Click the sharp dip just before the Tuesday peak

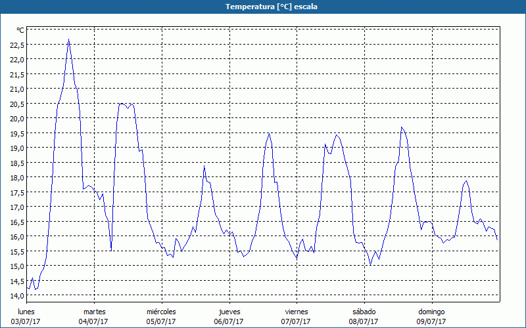coord(111,250)
